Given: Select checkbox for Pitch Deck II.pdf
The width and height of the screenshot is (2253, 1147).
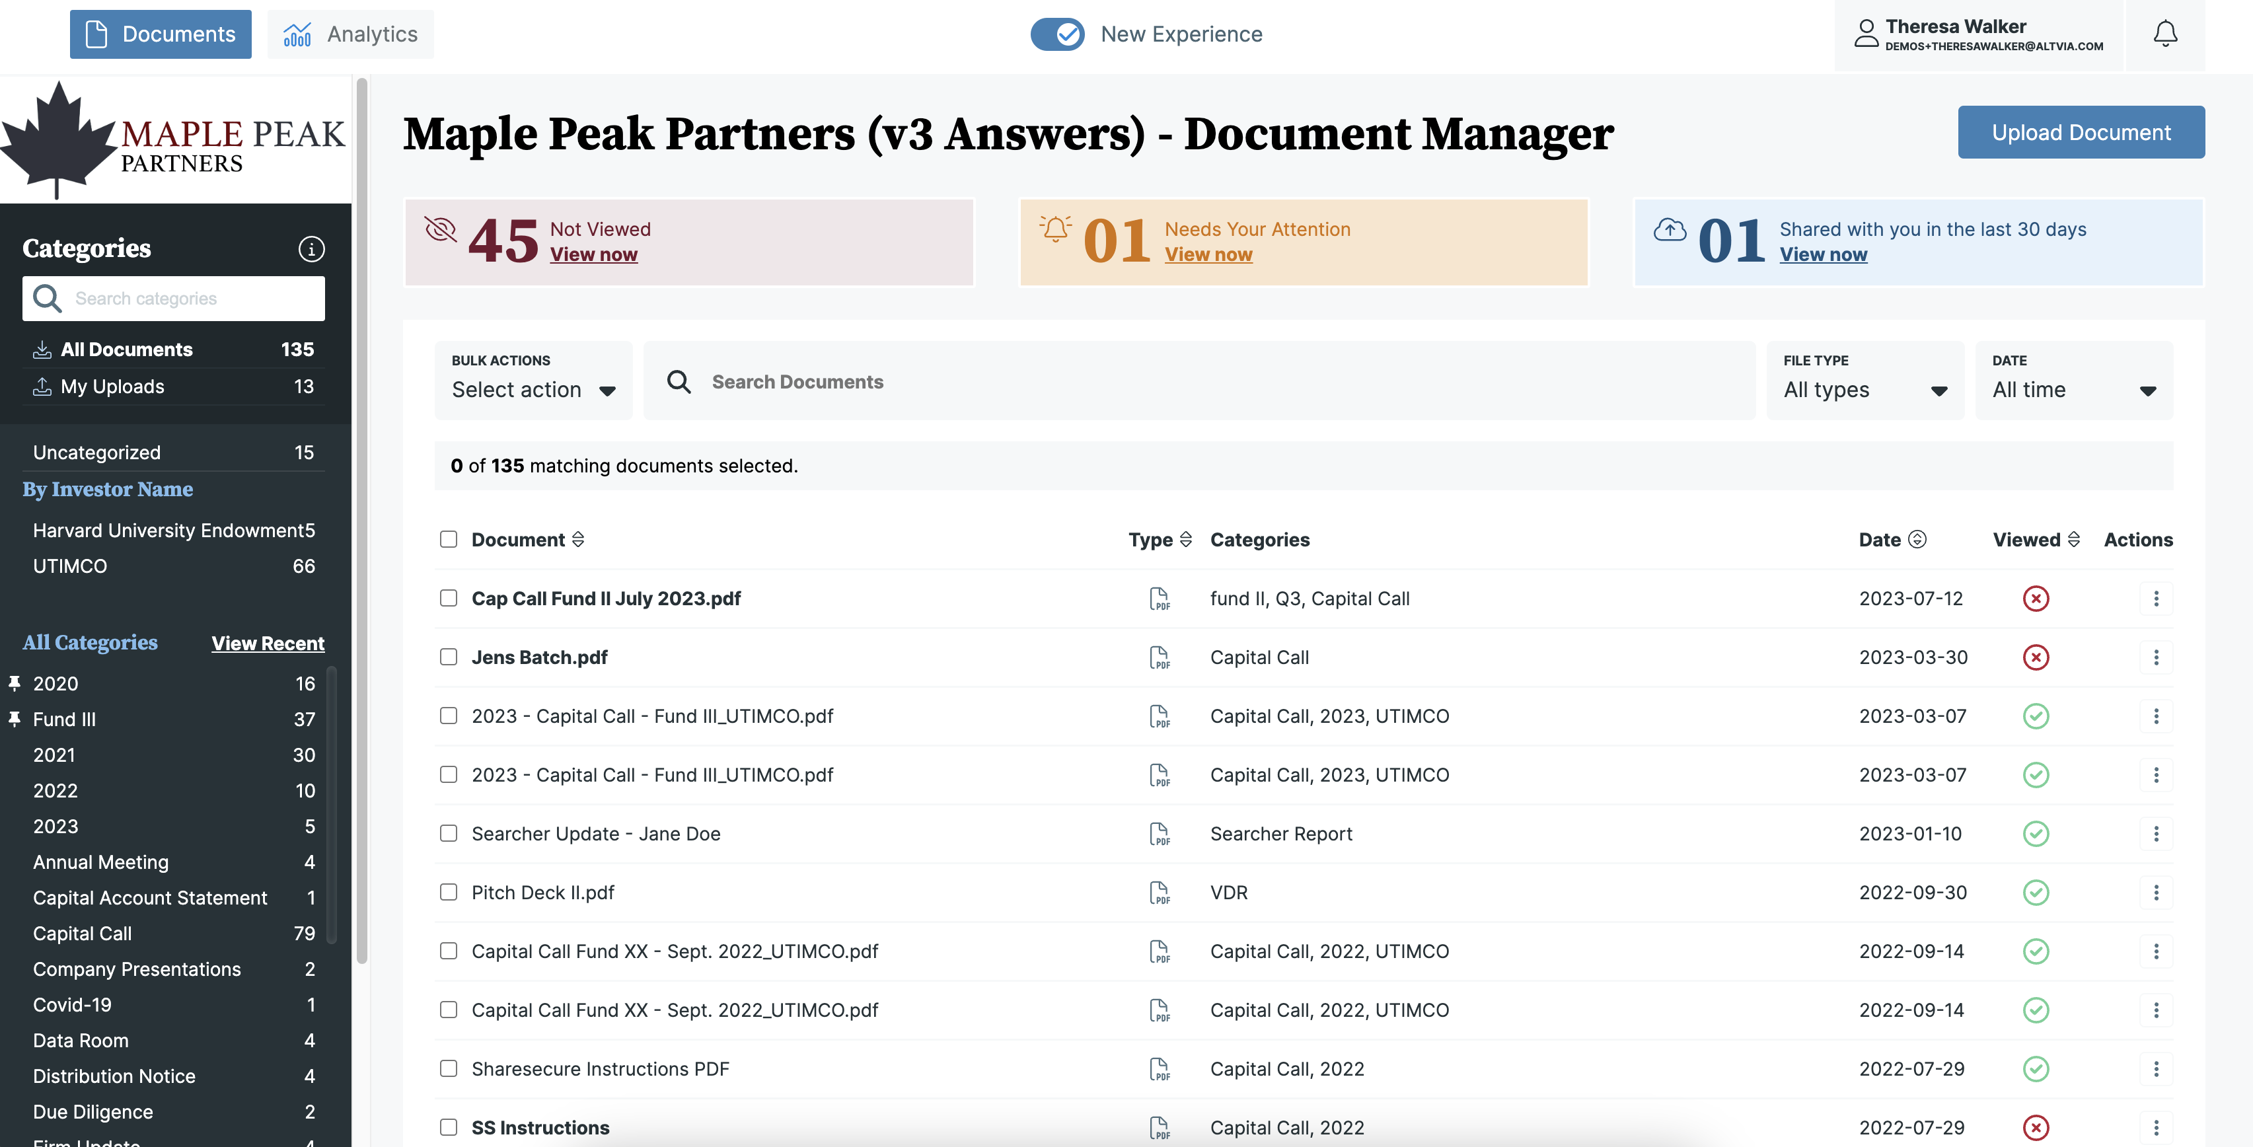Looking at the screenshot, I should click(x=449, y=891).
